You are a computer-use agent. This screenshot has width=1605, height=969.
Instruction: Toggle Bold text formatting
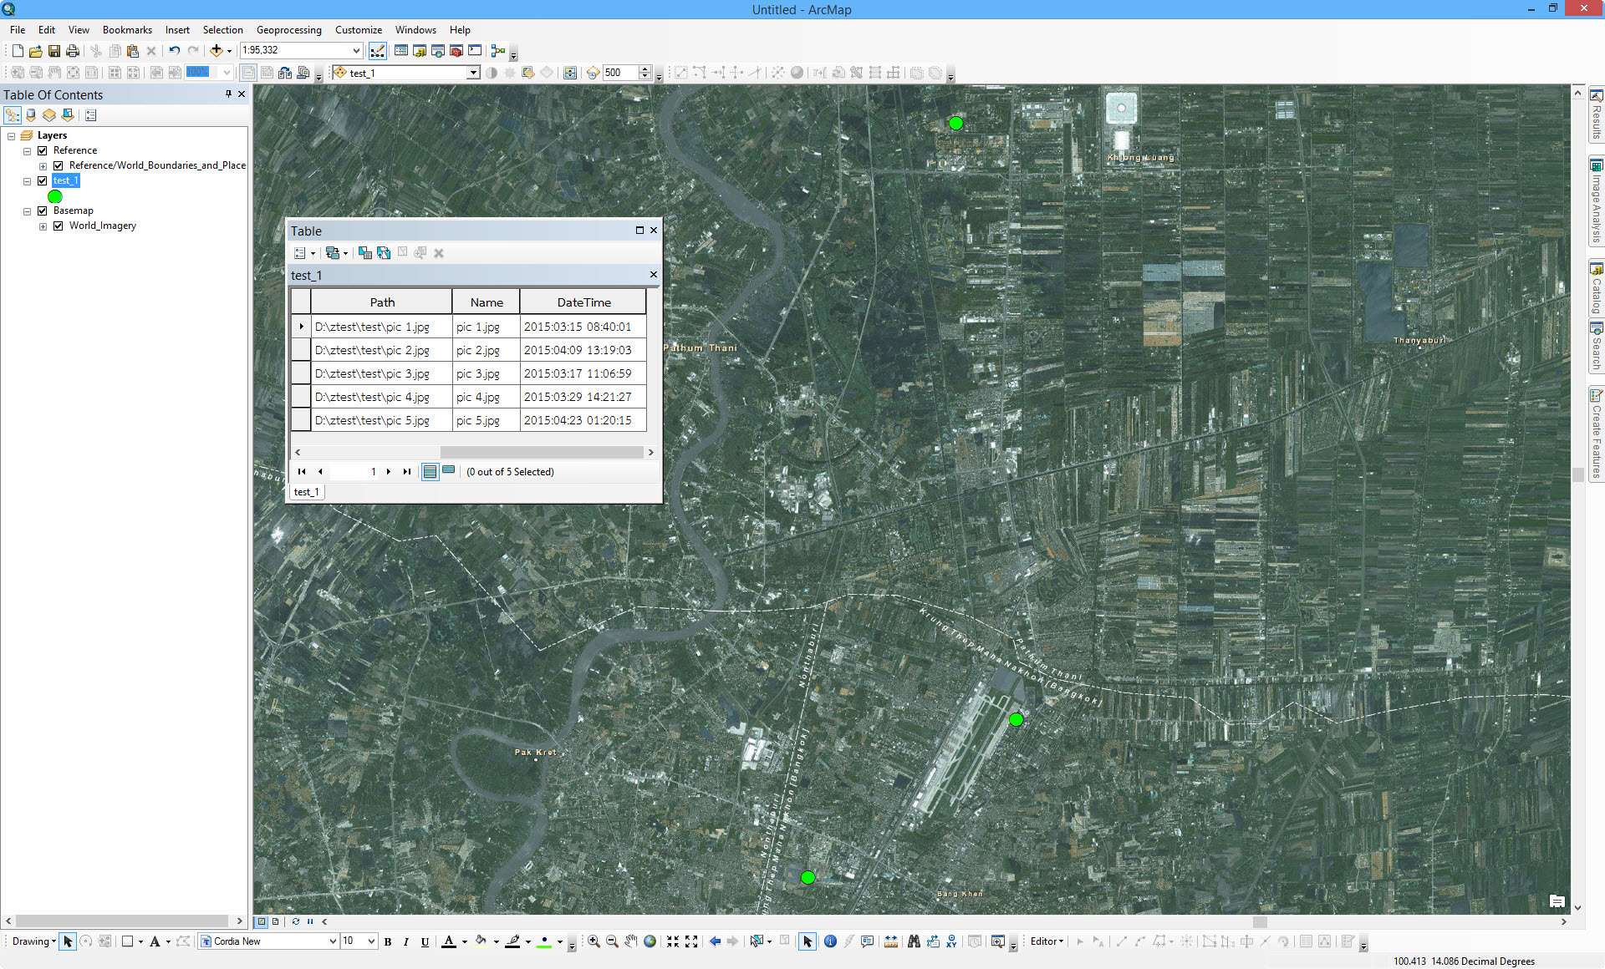tap(388, 941)
